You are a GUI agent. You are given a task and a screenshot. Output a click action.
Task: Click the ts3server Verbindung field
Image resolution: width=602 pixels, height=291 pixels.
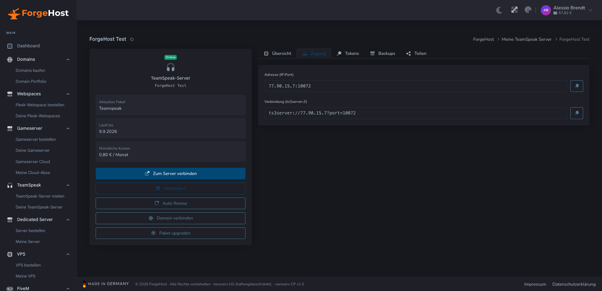tap(415, 113)
